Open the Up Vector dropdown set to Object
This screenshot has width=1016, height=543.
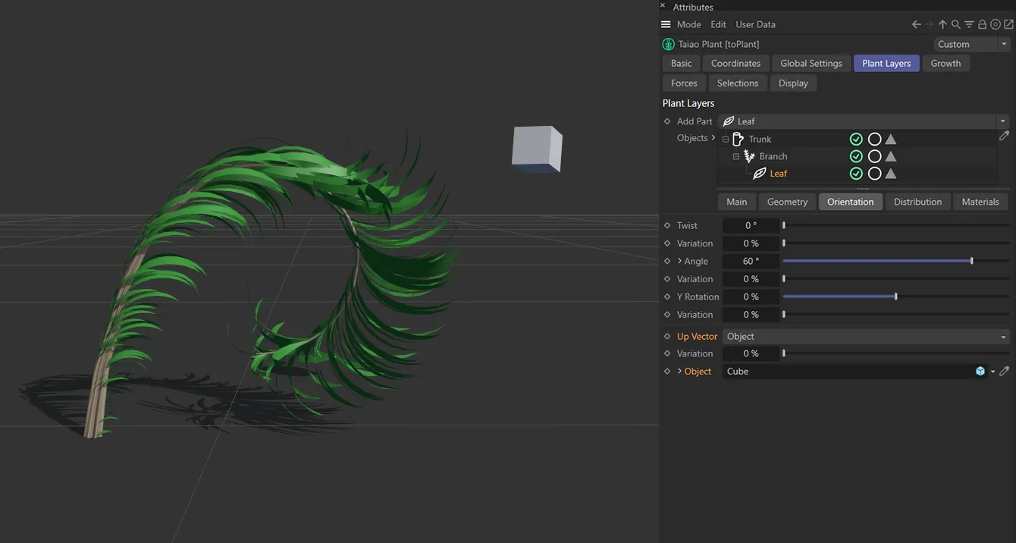[x=865, y=337]
